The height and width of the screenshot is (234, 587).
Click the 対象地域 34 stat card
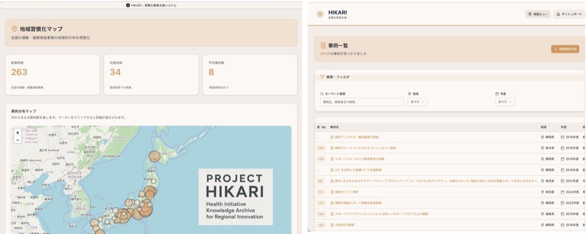pyautogui.click(x=151, y=74)
